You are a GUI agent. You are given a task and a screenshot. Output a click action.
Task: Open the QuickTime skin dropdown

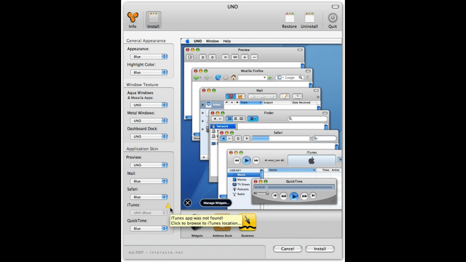coord(148,228)
